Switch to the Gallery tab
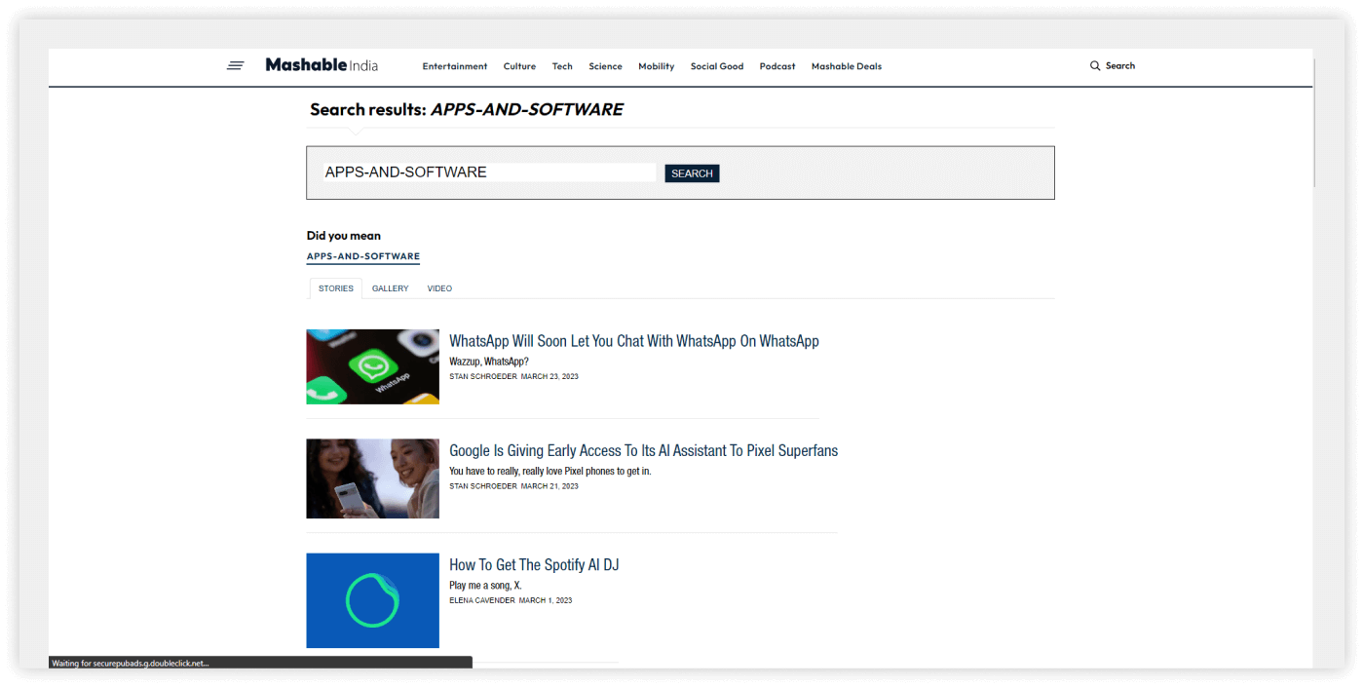Screen dimensions: 1364x688 [x=390, y=288]
